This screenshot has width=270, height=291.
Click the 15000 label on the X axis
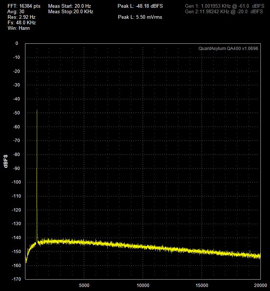(x=202, y=285)
